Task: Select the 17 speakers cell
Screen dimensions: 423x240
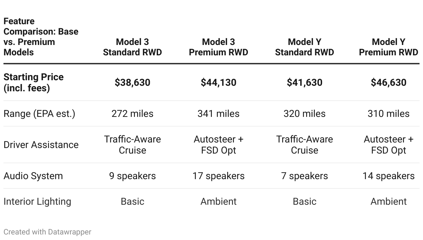Action: coord(218,176)
